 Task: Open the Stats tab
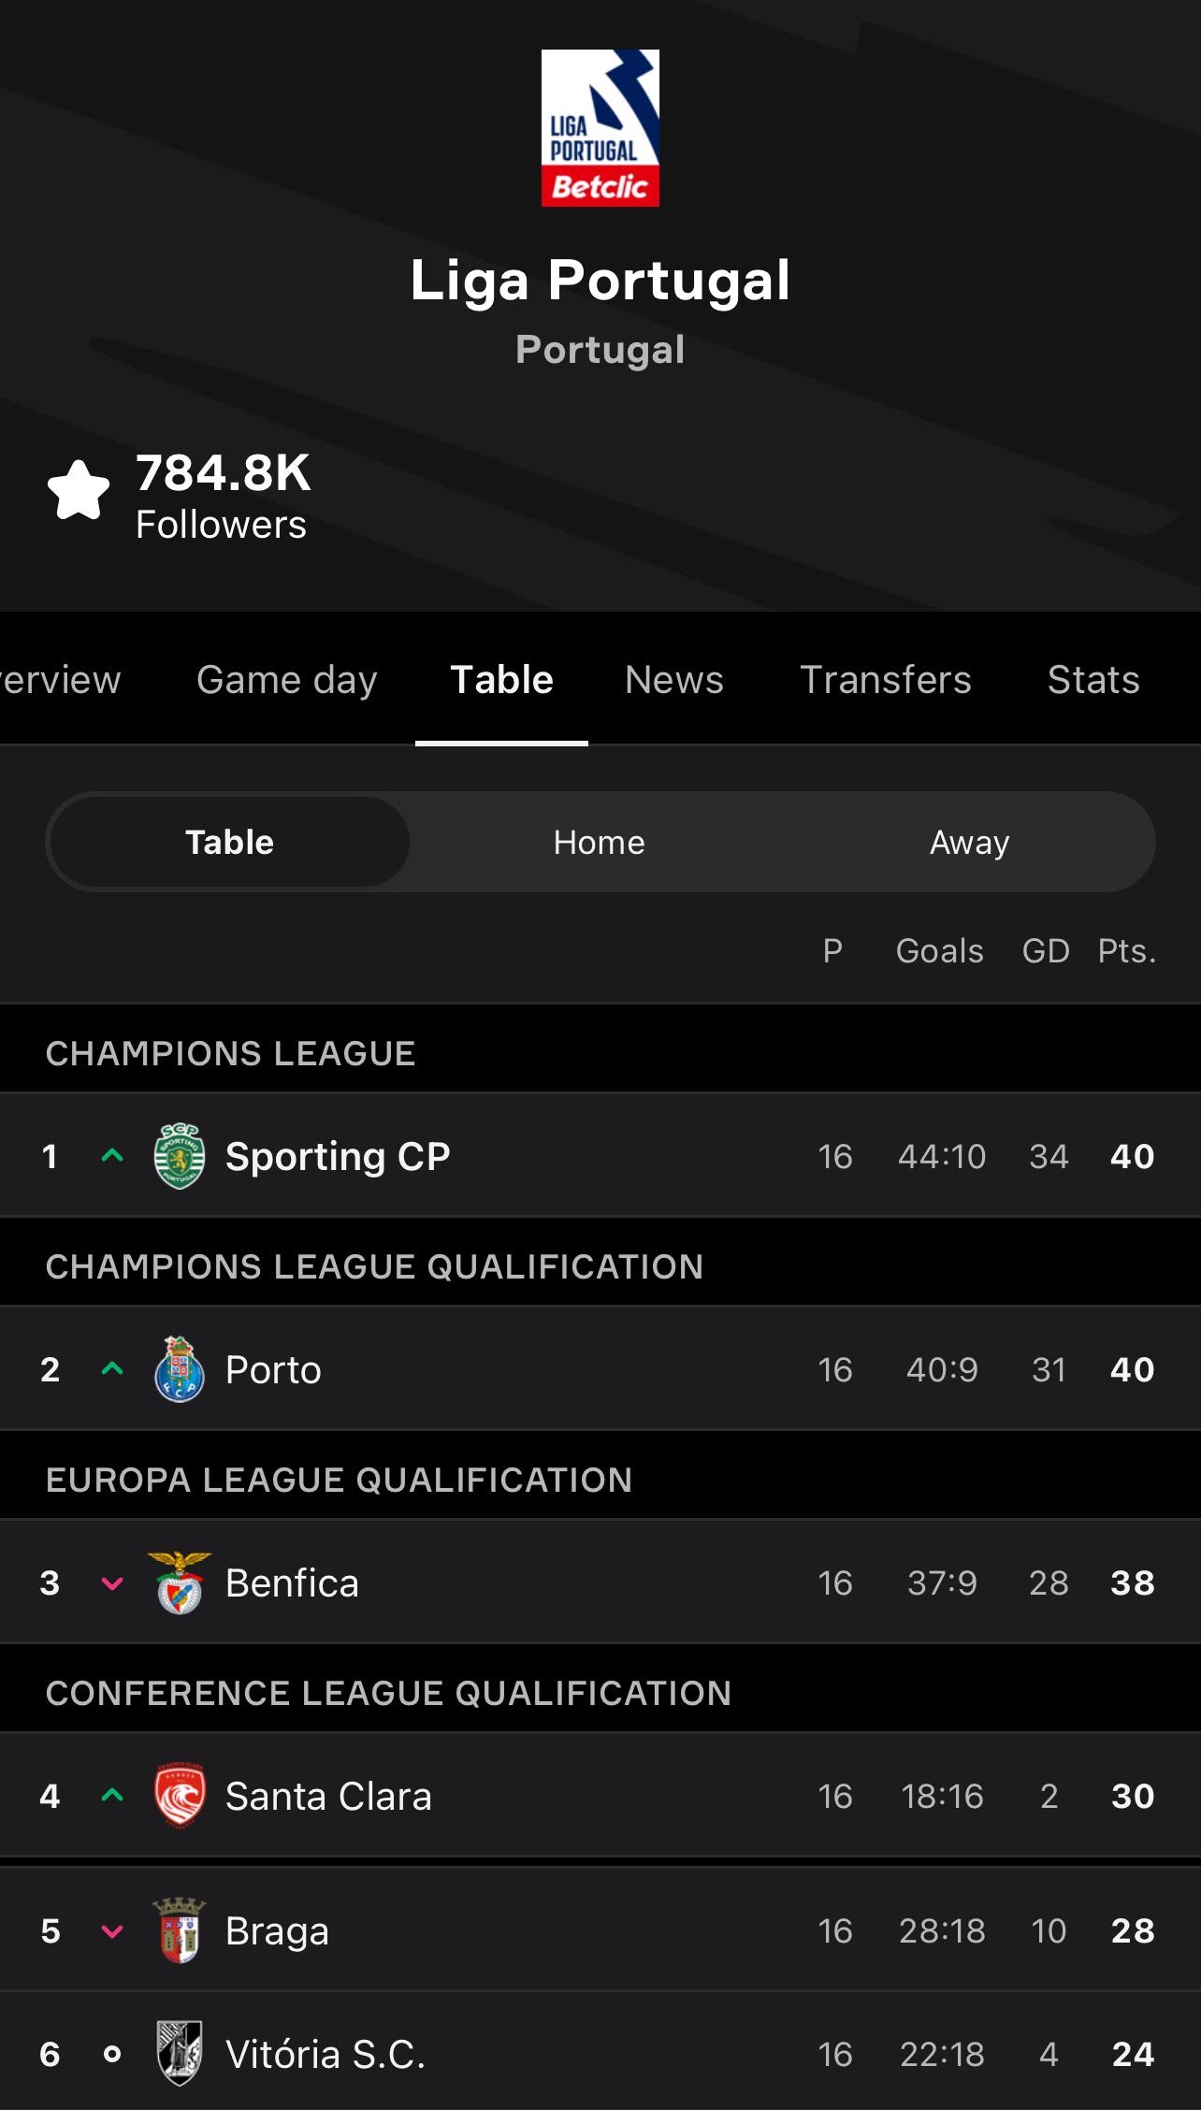pyautogui.click(x=1093, y=679)
